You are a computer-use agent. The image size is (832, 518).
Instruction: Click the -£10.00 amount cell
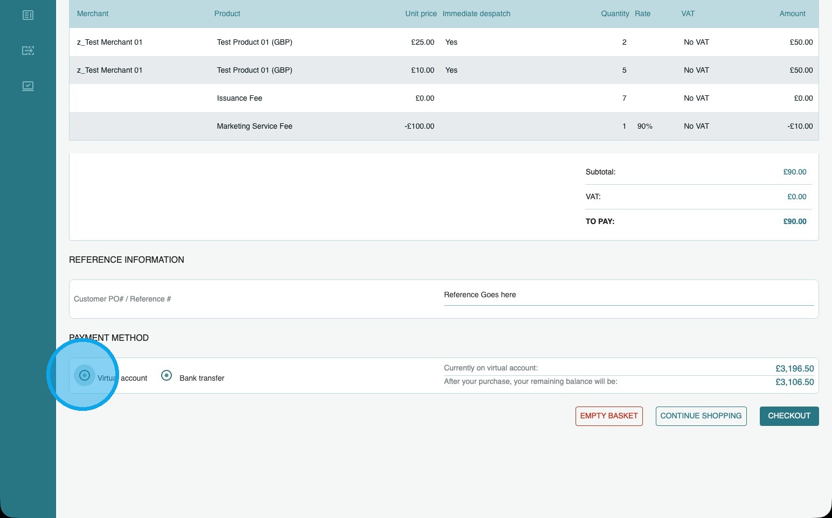click(x=800, y=126)
